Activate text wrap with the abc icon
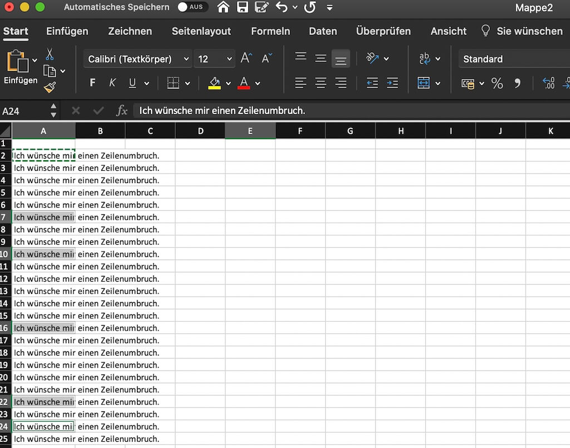 click(x=425, y=57)
